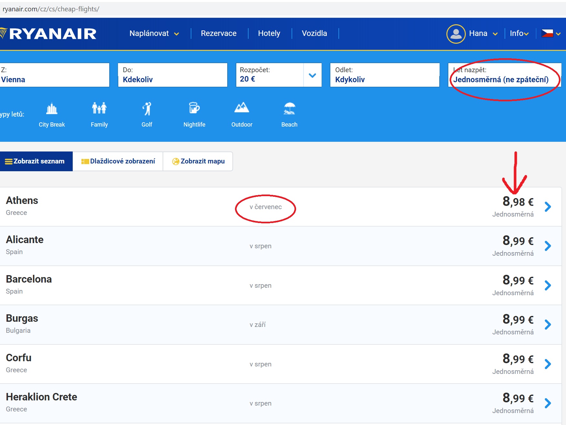Screen dimensions: 566x425
Task: Click the browser address bar URL
Action: (x=51, y=9)
